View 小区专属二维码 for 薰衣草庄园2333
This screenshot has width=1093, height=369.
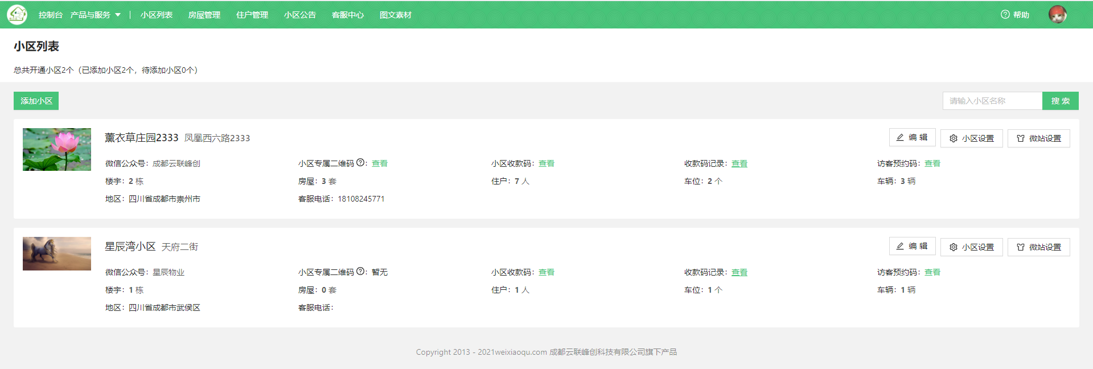click(380, 163)
